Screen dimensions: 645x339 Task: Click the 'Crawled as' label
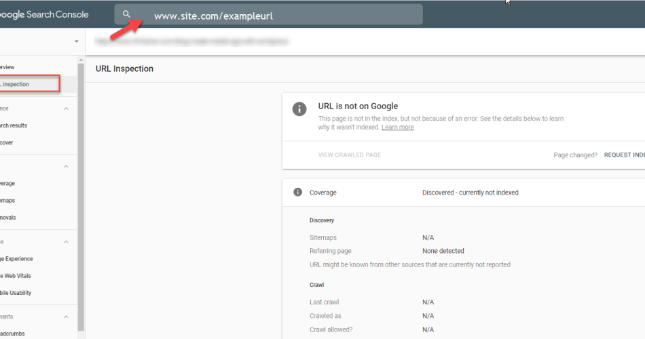pos(325,315)
